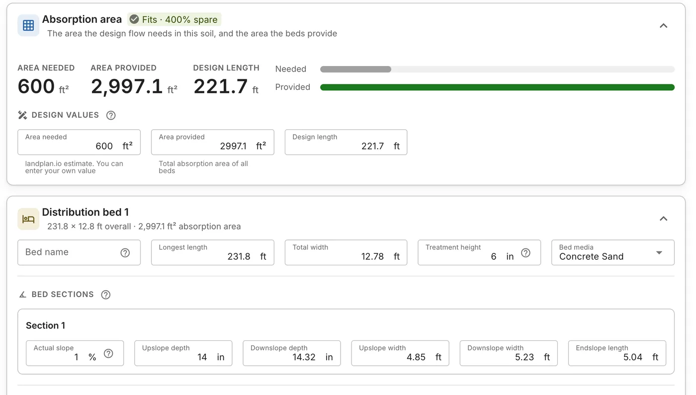This screenshot has width=696, height=395.
Task: Click help icon in Bed name field
Action: [125, 252]
